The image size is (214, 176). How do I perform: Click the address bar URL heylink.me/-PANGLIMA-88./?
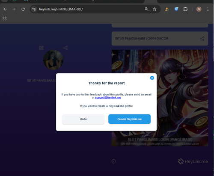[61, 9]
